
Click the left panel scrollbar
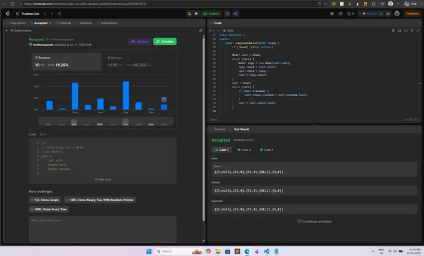pyautogui.click(x=204, y=130)
